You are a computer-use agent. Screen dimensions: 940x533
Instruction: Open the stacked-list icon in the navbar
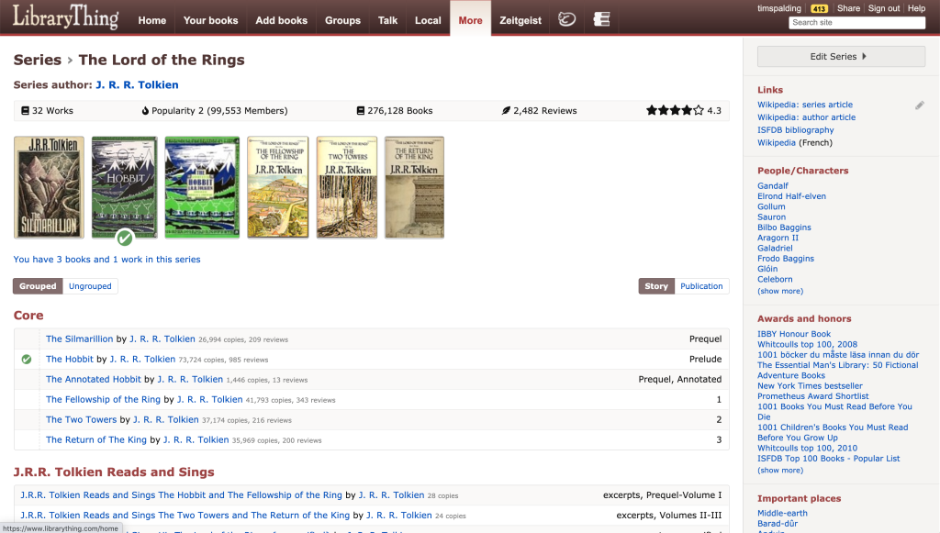pos(601,19)
